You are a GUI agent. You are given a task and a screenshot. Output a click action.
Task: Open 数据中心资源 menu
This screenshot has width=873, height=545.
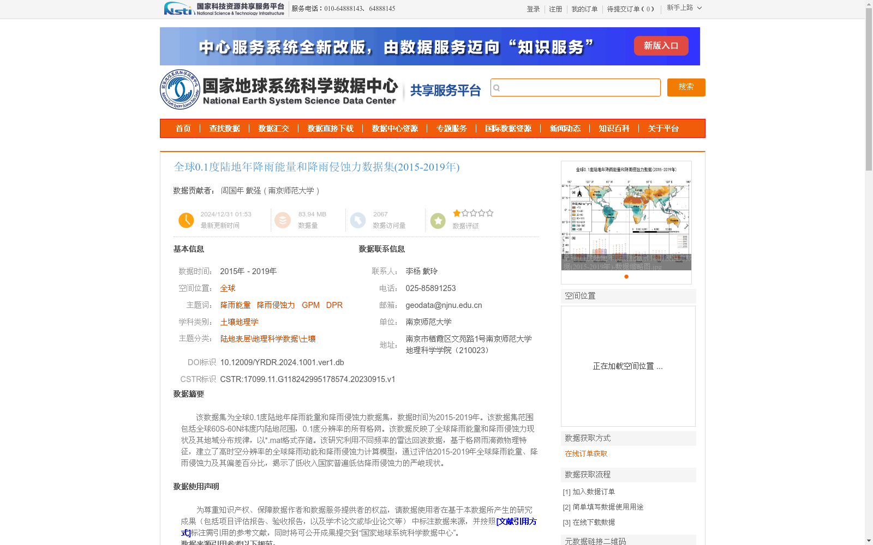point(395,129)
